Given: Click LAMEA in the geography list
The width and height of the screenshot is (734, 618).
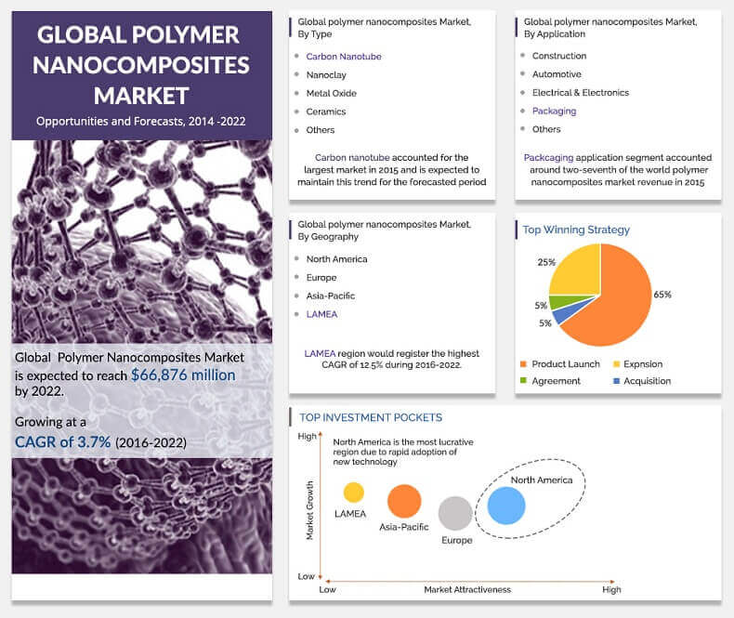Looking at the screenshot, I should click(x=323, y=314).
